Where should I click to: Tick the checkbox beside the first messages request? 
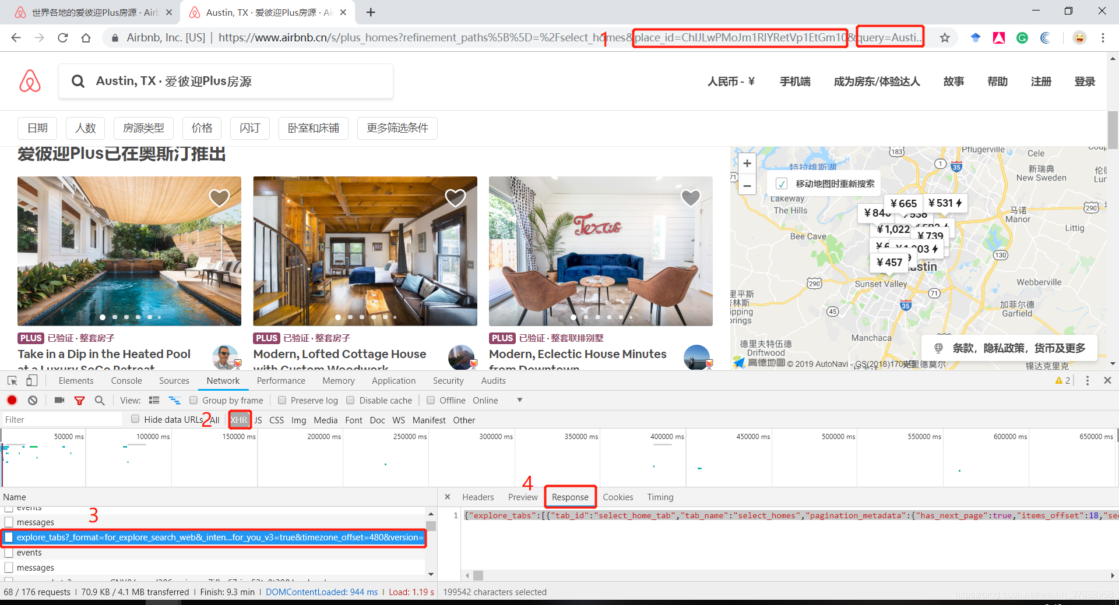[x=9, y=522]
